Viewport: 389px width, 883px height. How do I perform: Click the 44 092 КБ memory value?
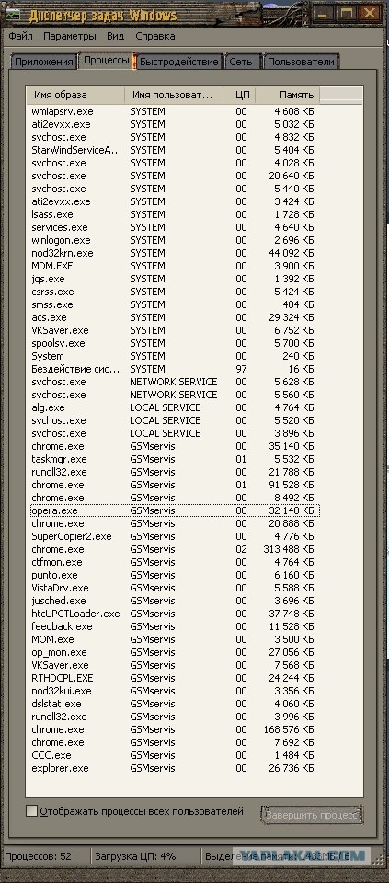pos(291,254)
